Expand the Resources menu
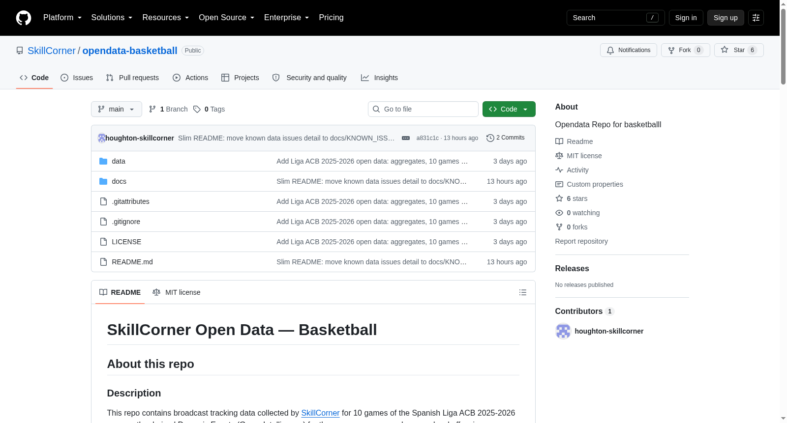This screenshot has width=787, height=423. coord(165,18)
